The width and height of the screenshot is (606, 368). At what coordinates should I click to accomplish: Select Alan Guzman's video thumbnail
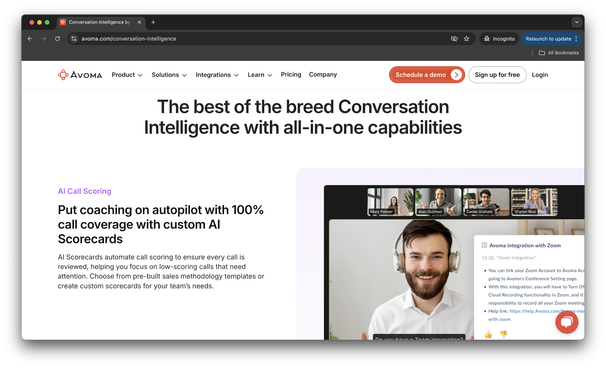(x=438, y=202)
